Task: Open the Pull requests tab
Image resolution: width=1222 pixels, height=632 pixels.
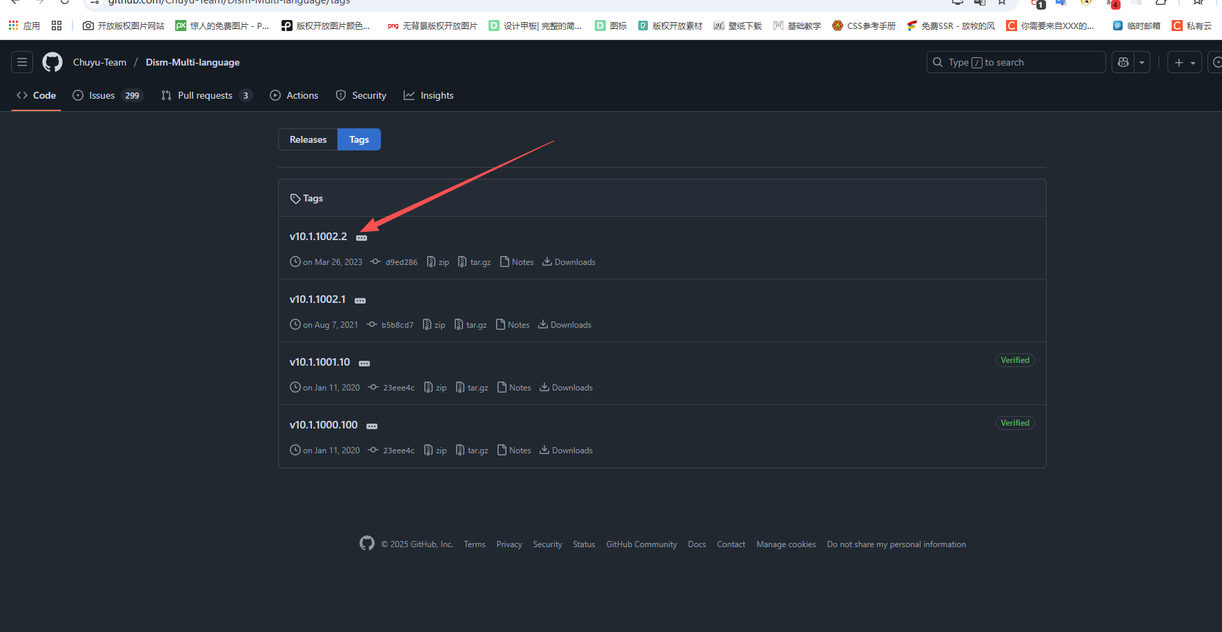Action: point(206,95)
